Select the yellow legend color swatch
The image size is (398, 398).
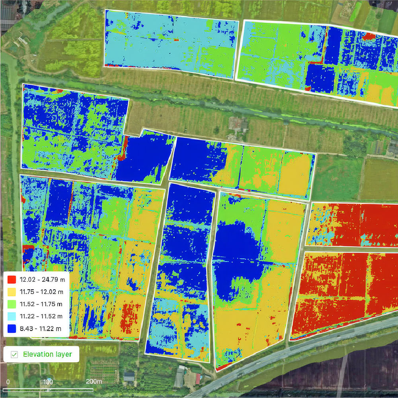point(12,292)
